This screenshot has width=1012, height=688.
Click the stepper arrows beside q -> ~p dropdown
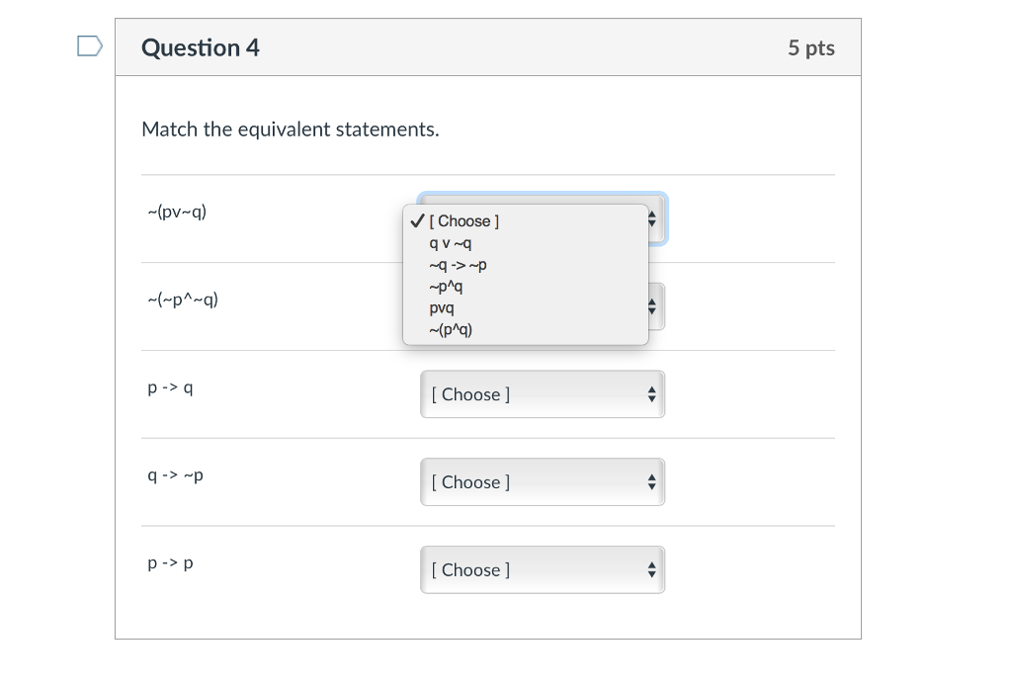point(651,481)
